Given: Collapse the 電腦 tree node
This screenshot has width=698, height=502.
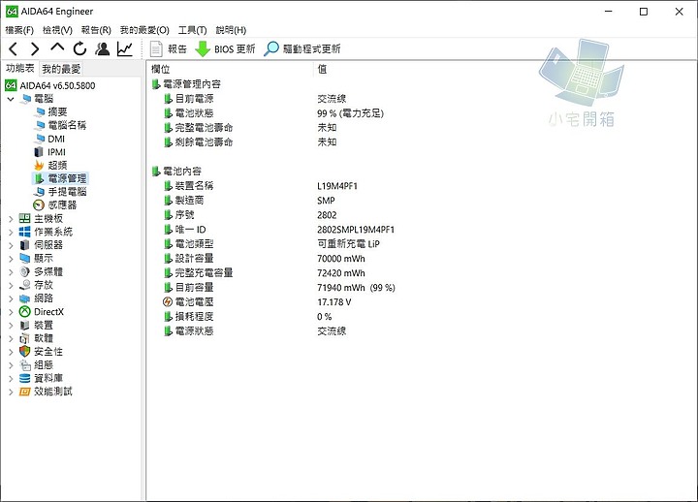Looking at the screenshot, I should (x=11, y=99).
